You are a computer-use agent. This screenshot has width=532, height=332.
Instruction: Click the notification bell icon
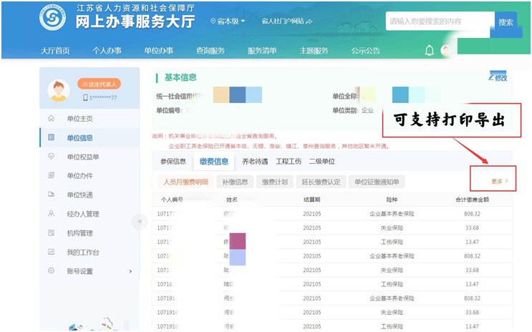point(430,50)
